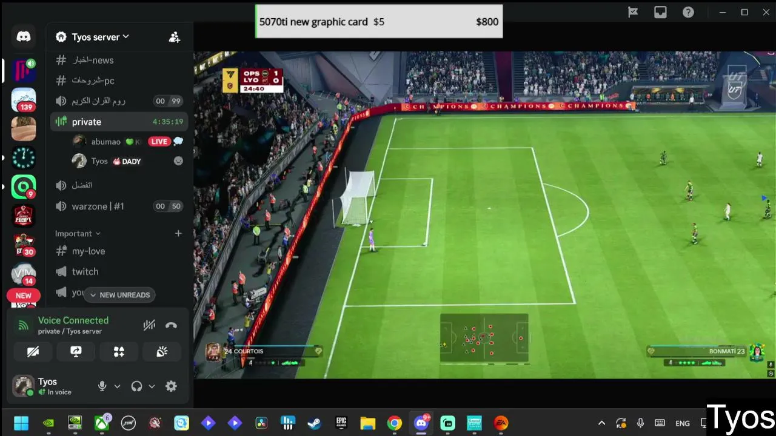Open Discord inbox icon in title bar
Screen dimensions: 776x436
pos(660,12)
